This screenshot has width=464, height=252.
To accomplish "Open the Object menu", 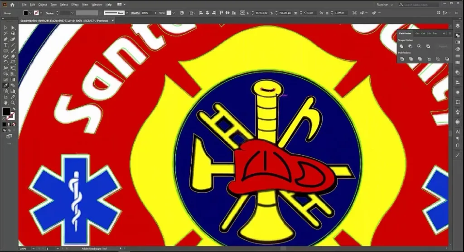I will coord(43,5).
